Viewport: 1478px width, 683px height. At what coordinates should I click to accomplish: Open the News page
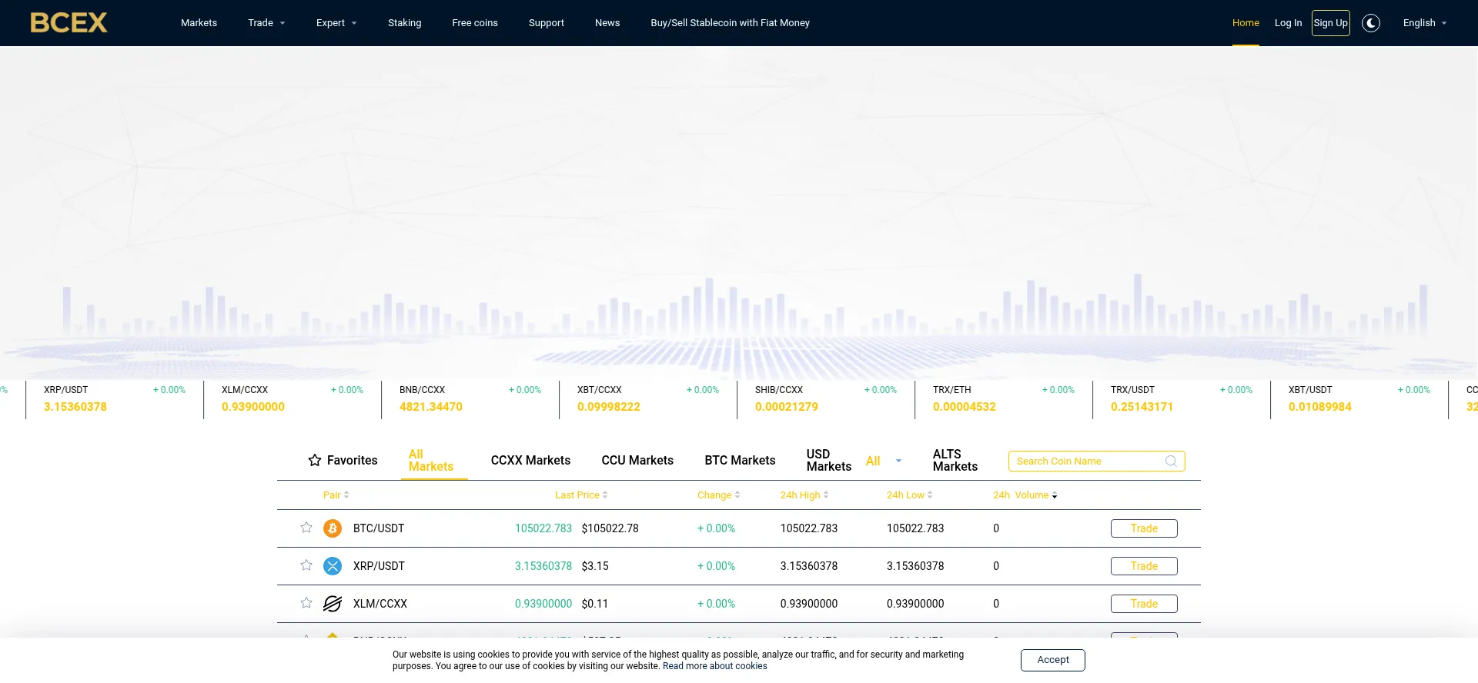[x=607, y=23]
